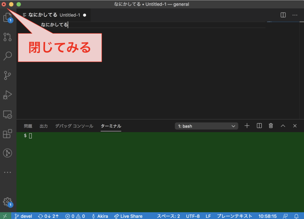Image resolution: width=304 pixels, height=219 pixels.
Task: Click the clock 10:58:15 in status bar
Action: tap(267, 216)
